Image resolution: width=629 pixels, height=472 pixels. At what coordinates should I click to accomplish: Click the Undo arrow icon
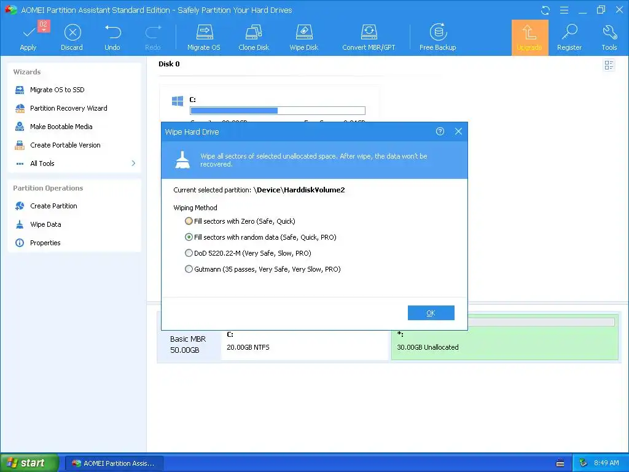[x=113, y=32]
